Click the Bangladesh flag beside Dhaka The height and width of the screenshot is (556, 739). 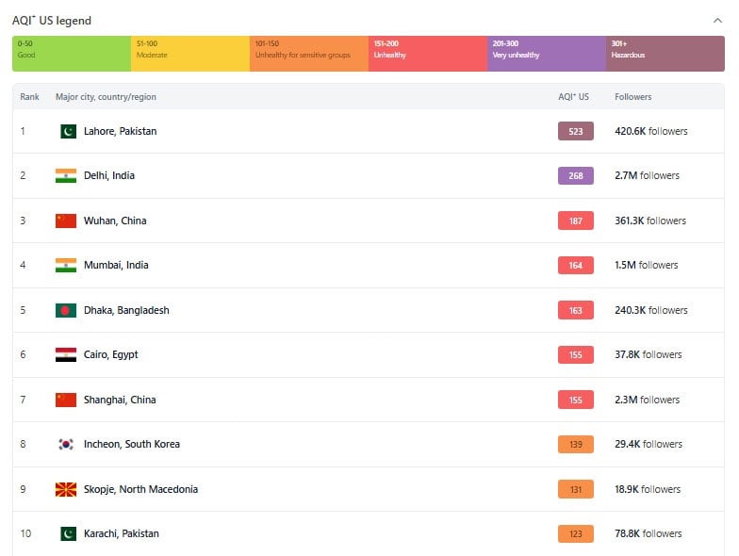click(x=66, y=310)
